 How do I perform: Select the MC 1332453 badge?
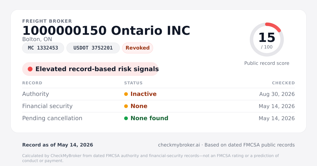pyautogui.click(x=43, y=48)
